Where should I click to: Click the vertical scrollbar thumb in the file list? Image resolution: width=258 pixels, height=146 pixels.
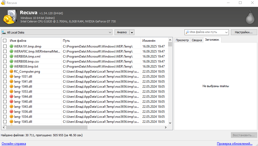[170, 44]
